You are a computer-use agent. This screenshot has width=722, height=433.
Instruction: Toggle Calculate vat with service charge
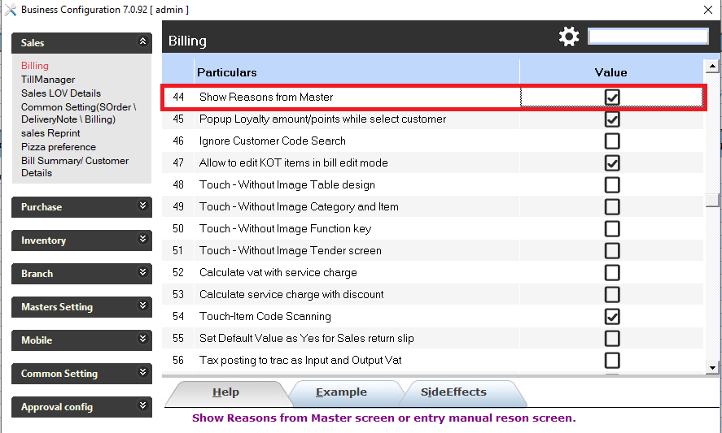(612, 272)
